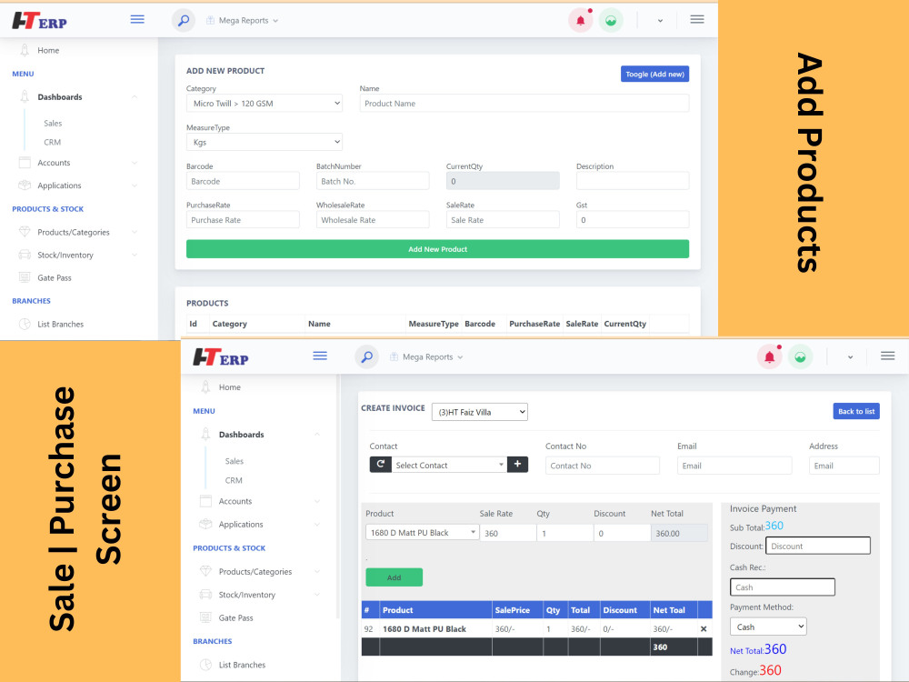Click search magnifier icon in Add Products header
Image resolution: width=909 pixels, height=682 pixels.
tap(184, 20)
